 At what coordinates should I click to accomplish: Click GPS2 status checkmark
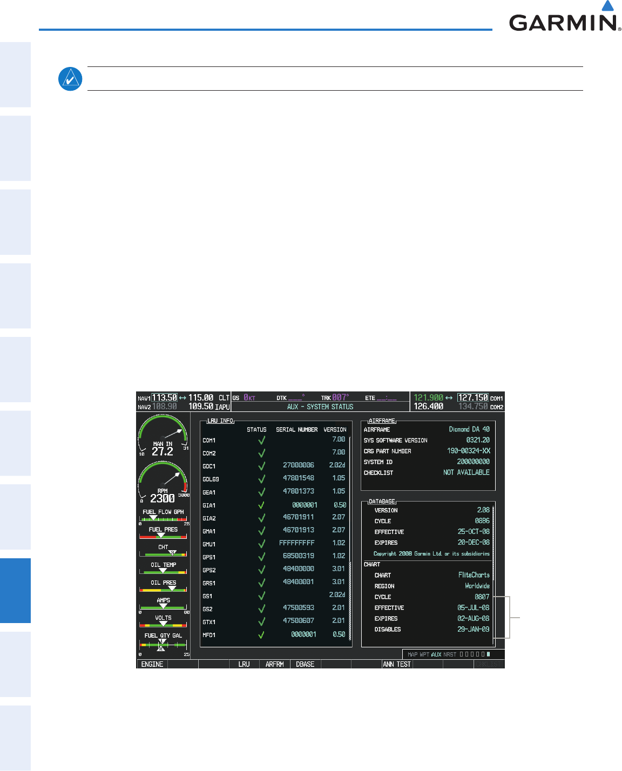tap(262, 570)
